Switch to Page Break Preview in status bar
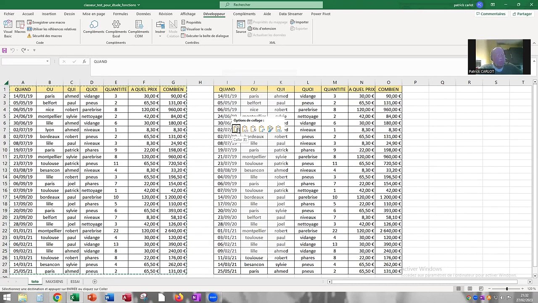 (481, 289)
